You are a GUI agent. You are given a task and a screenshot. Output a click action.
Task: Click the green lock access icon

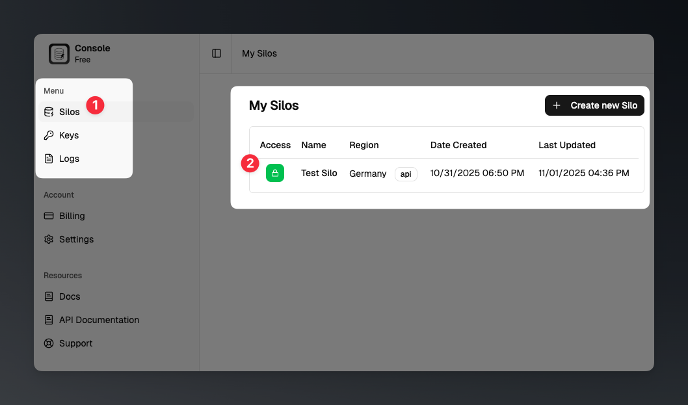pyautogui.click(x=274, y=173)
